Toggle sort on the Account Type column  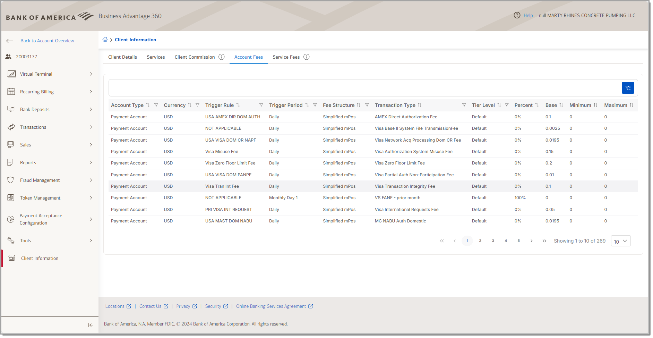[148, 105]
